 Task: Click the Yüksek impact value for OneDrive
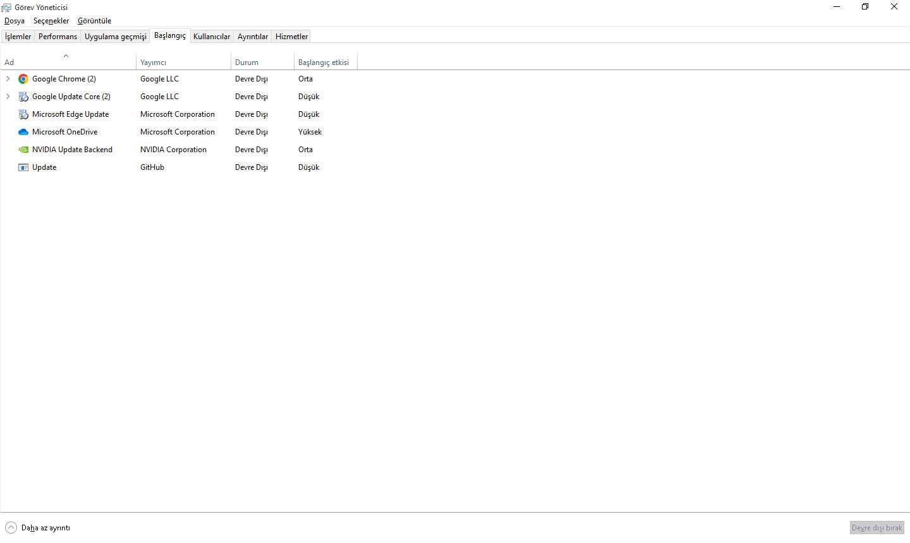[310, 132]
